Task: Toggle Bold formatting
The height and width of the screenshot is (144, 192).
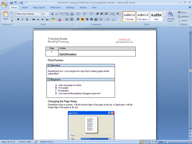Action: coord(18,19)
